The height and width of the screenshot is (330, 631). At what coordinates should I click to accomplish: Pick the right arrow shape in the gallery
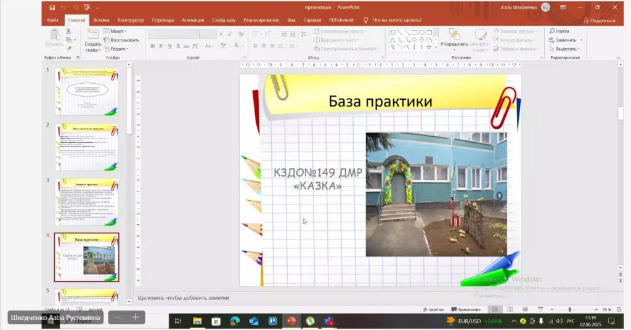point(414,40)
